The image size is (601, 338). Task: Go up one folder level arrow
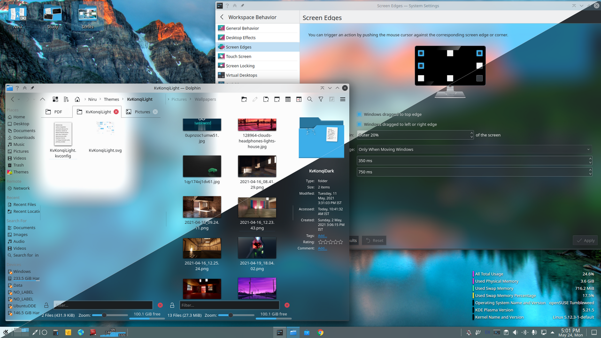tap(42, 100)
